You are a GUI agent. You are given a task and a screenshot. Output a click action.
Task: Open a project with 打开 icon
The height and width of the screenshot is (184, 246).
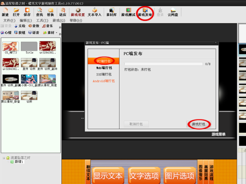tap(16, 12)
